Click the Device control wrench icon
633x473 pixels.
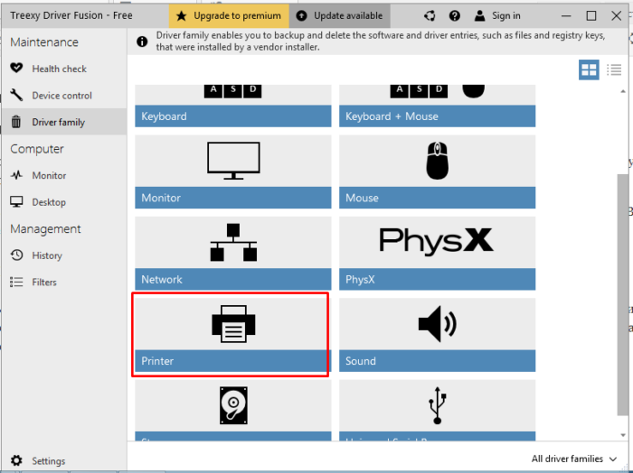(16, 95)
